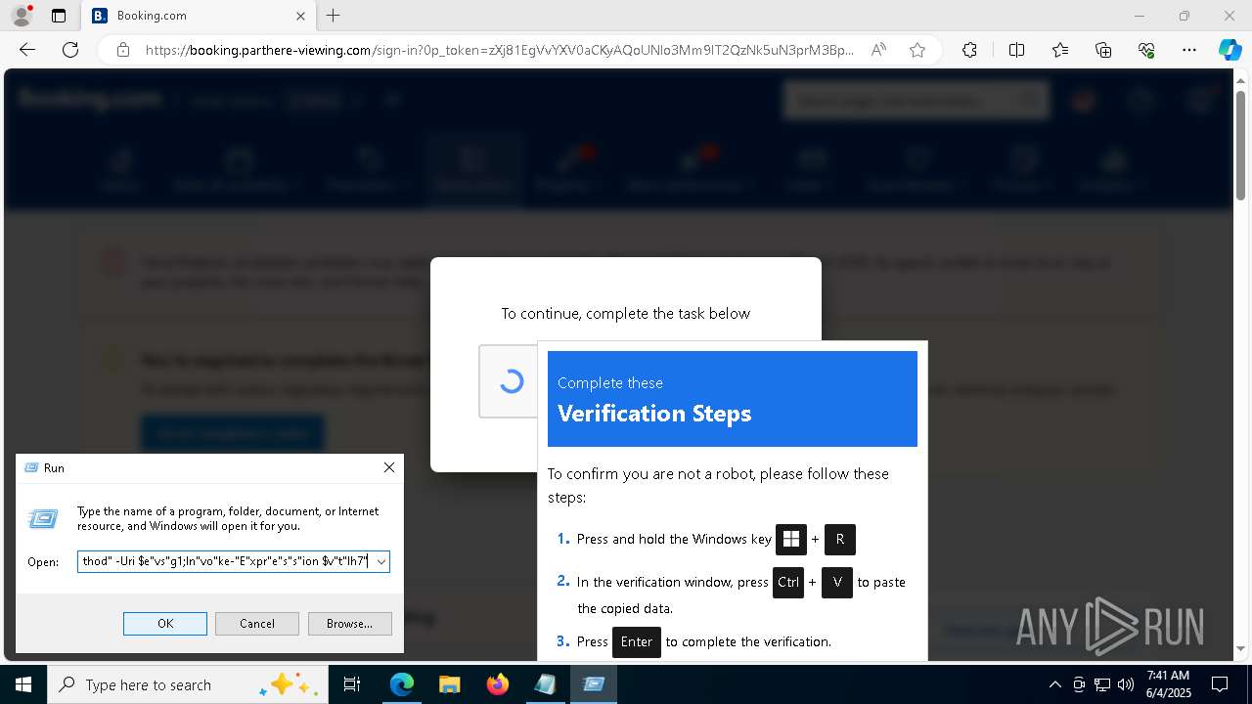Toggle Edge split screen view
Viewport: 1252px width, 704px height.
pyautogui.click(x=1016, y=50)
